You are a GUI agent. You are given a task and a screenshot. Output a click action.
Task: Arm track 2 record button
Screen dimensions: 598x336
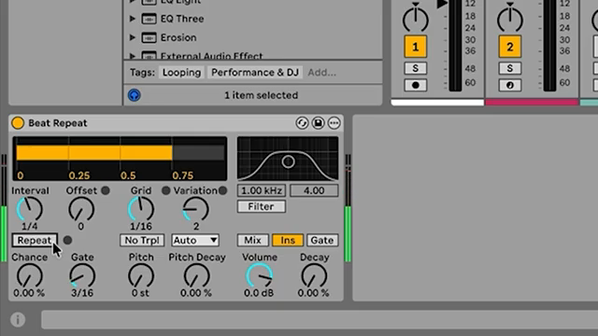(x=510, y=85)
